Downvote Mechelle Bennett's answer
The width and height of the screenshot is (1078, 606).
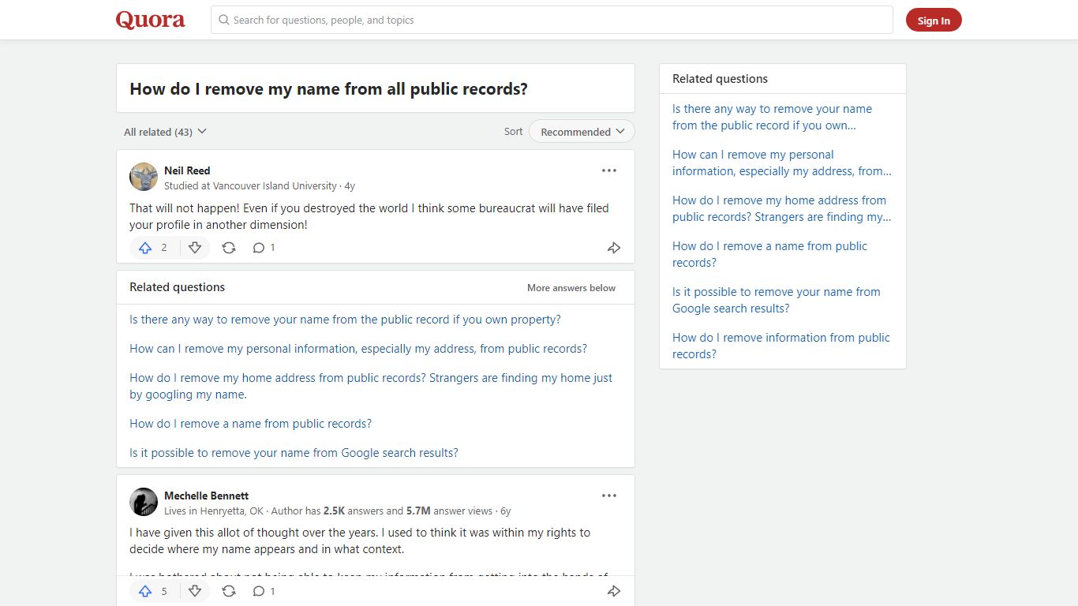coord(195,591)
